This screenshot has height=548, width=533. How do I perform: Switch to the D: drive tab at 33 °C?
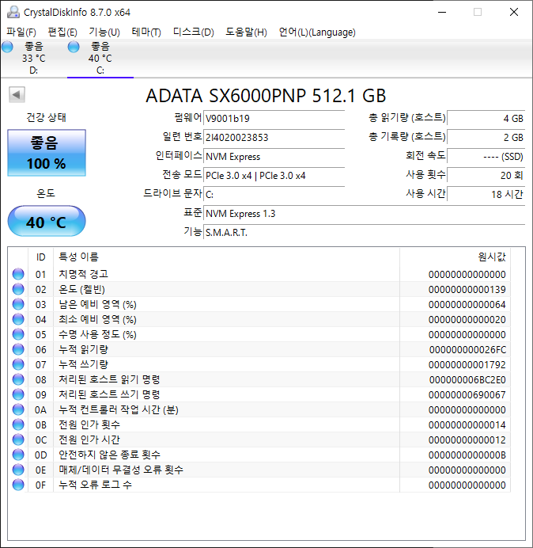pos(33,59)
